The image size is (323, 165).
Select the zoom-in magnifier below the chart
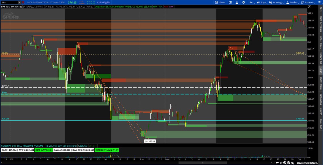(285, 163)
